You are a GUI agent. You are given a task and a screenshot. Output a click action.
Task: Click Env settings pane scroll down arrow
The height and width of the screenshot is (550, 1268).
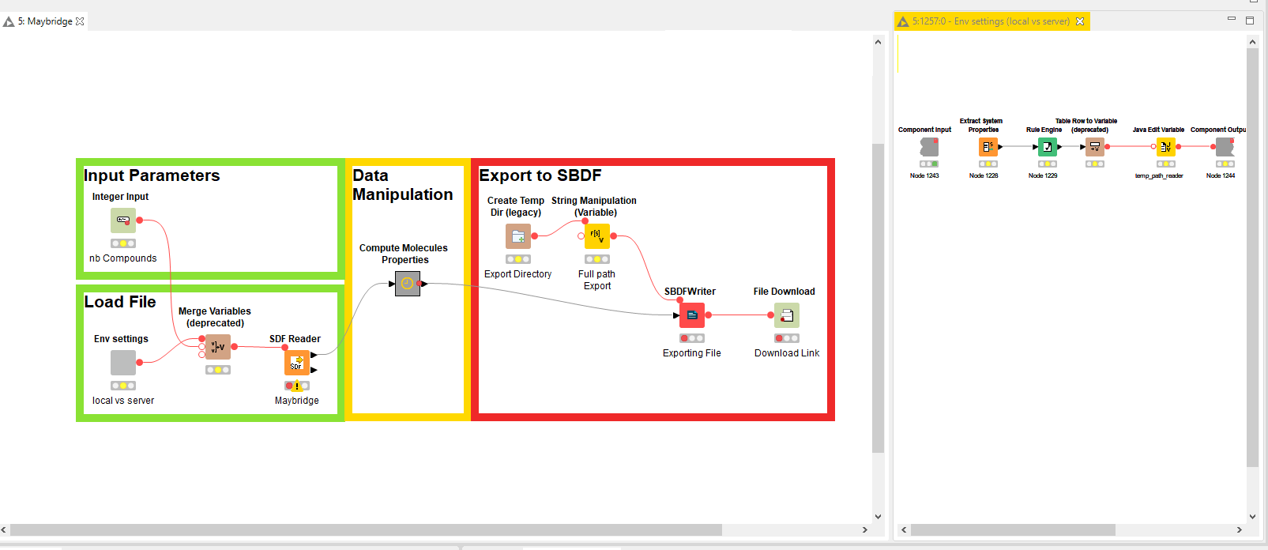(1252, 516)
